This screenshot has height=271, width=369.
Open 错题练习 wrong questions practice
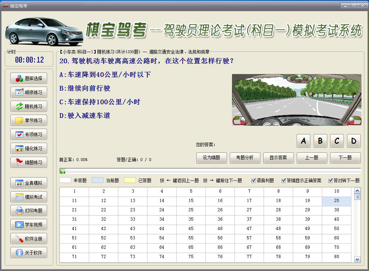tap(29, 162)
